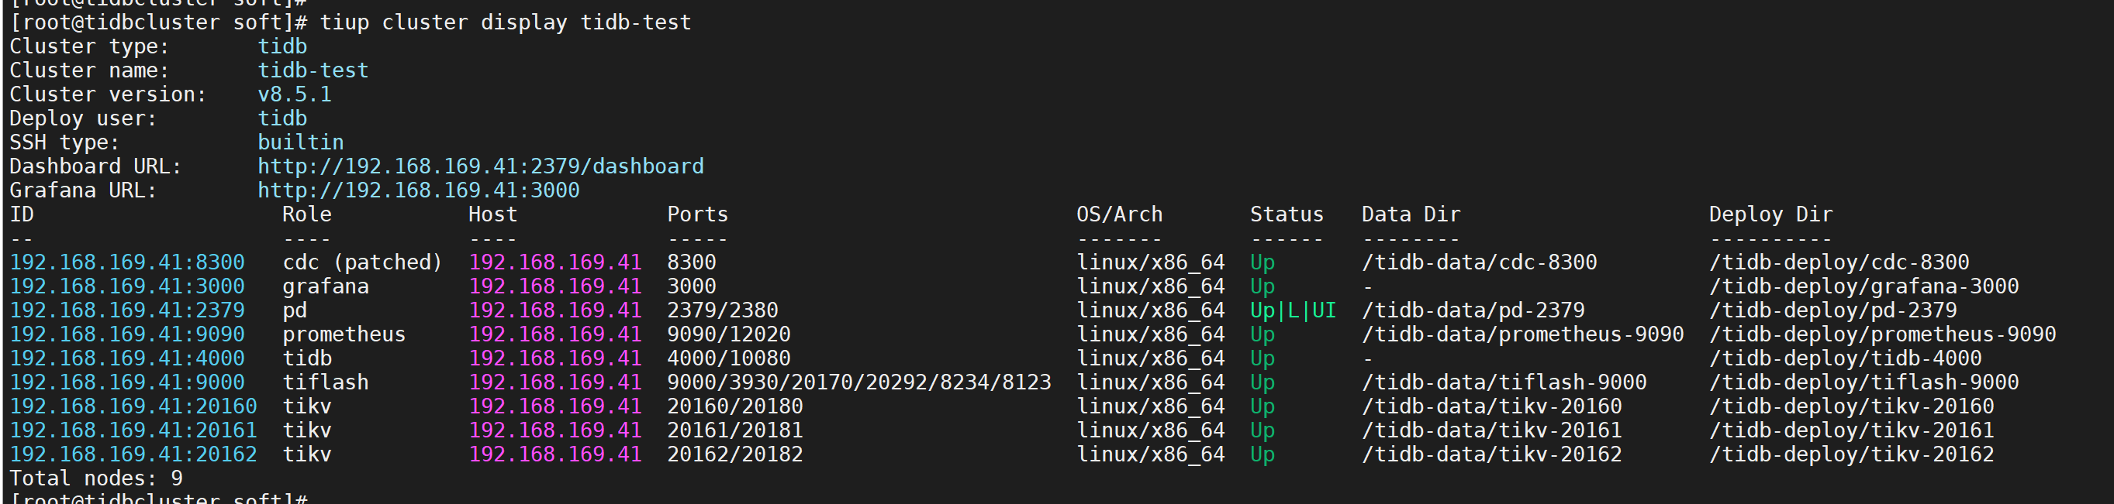This screenshot has height=504, width=2114.
Task: Click the tiup cluster display tidb-test command
Action: pyautogui.click(x=505, y=22)
